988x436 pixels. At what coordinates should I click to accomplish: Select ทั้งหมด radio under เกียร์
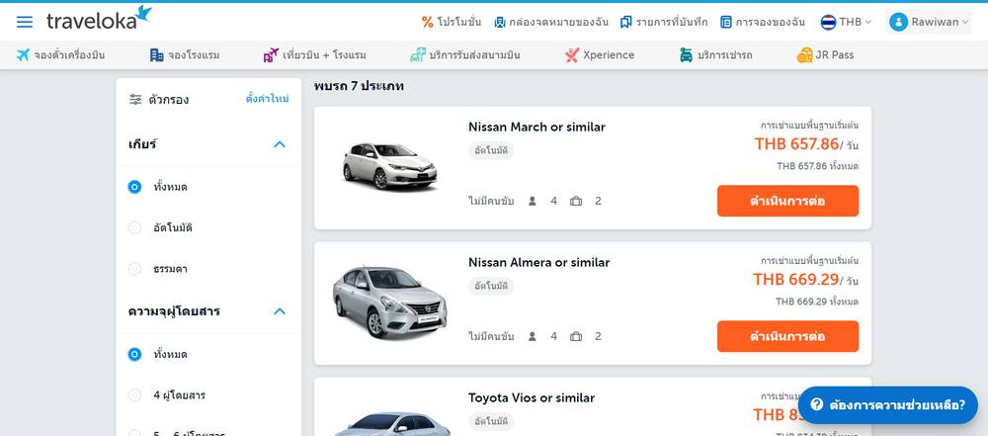pyautogui.click(x=134, y=188)
